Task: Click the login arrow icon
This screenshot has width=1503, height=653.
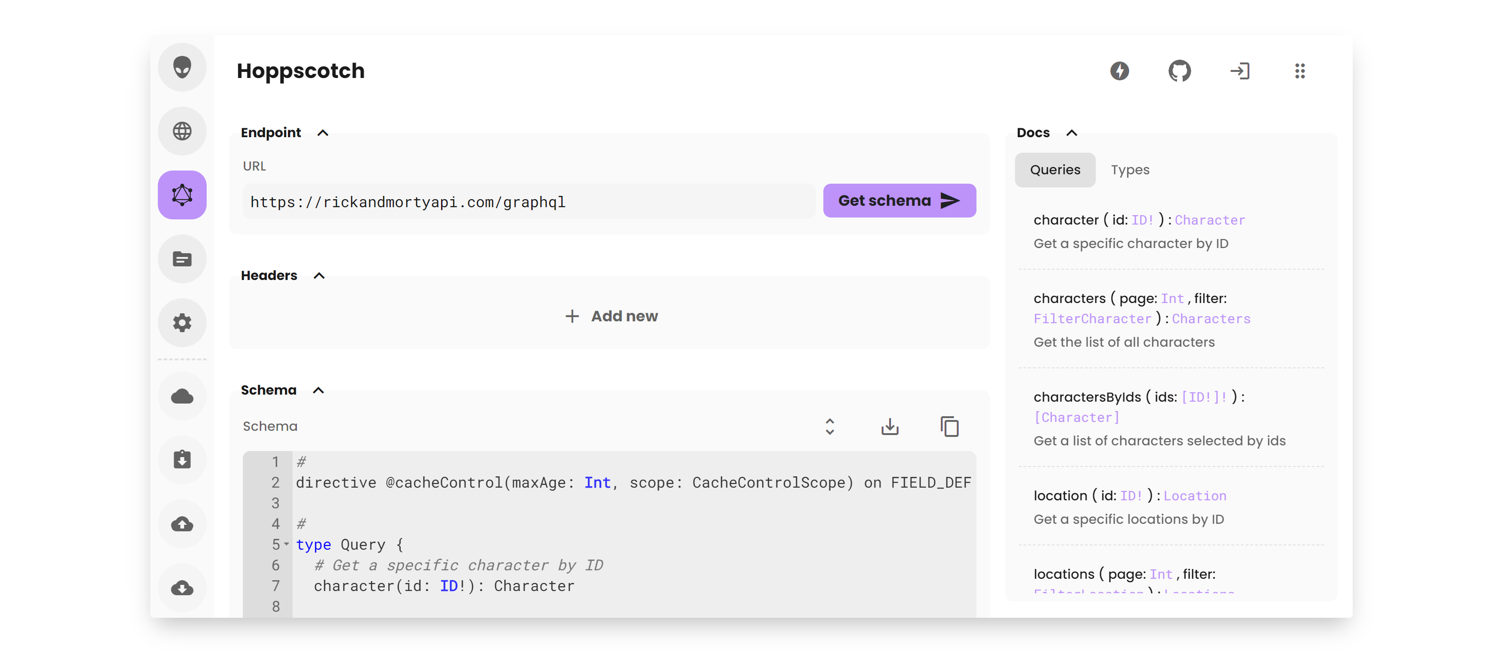Action: (1240, 71)
